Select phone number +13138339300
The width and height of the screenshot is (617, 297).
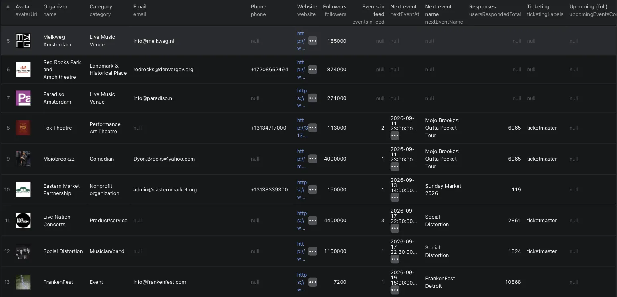pos(269,189)
